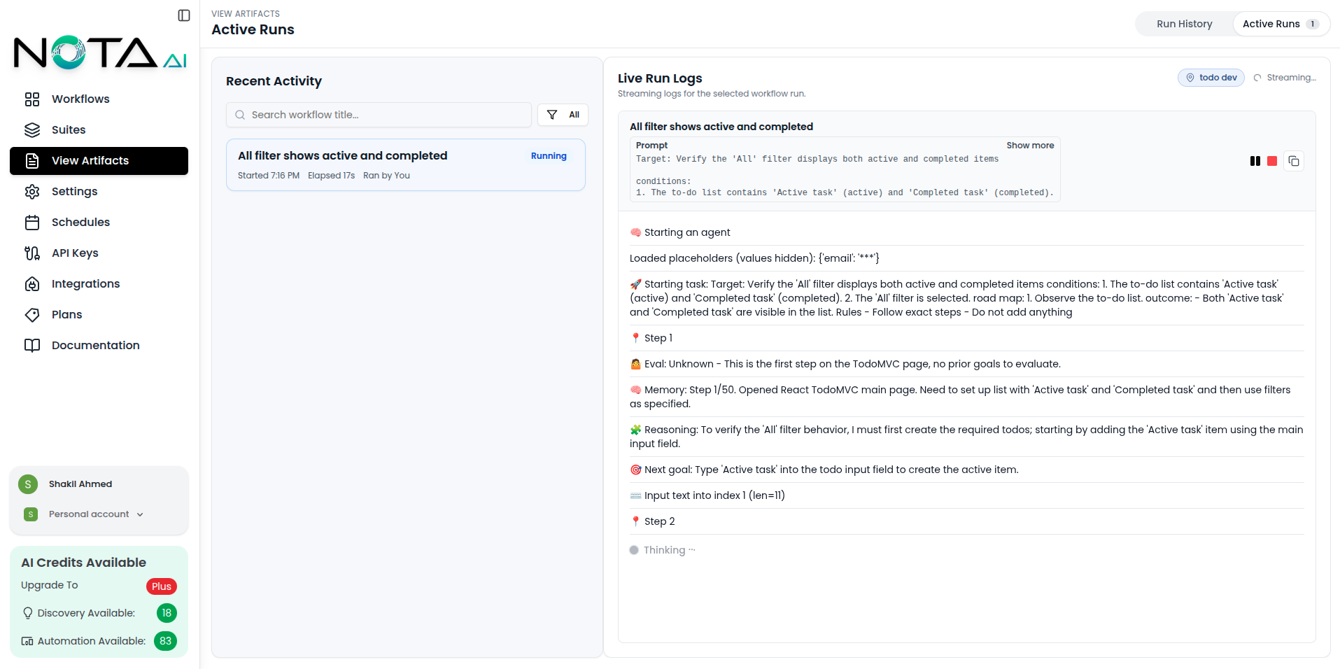Screen dimensions: 1340x669
Task: Go to Integrations page
Action: coord(85,284)
